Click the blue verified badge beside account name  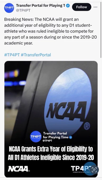tap(68, 6)
